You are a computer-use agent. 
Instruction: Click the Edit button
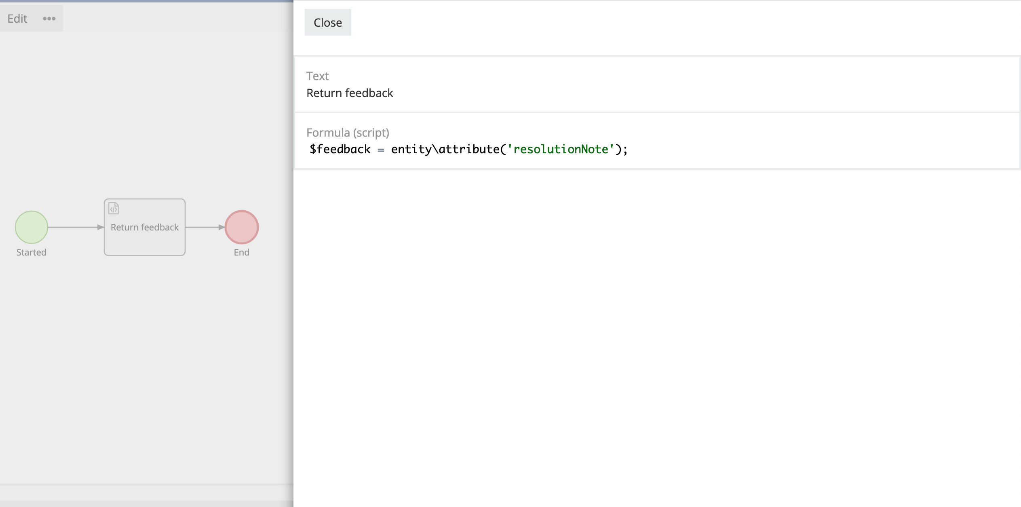(x=17, y=19)
